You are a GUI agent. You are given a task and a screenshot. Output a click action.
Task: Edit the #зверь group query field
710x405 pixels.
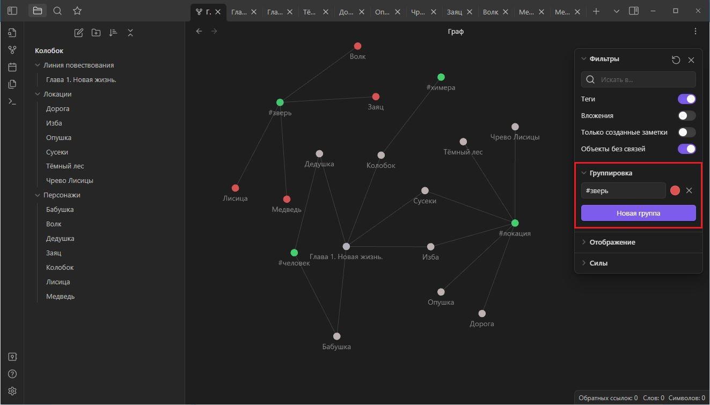(624, 190)
